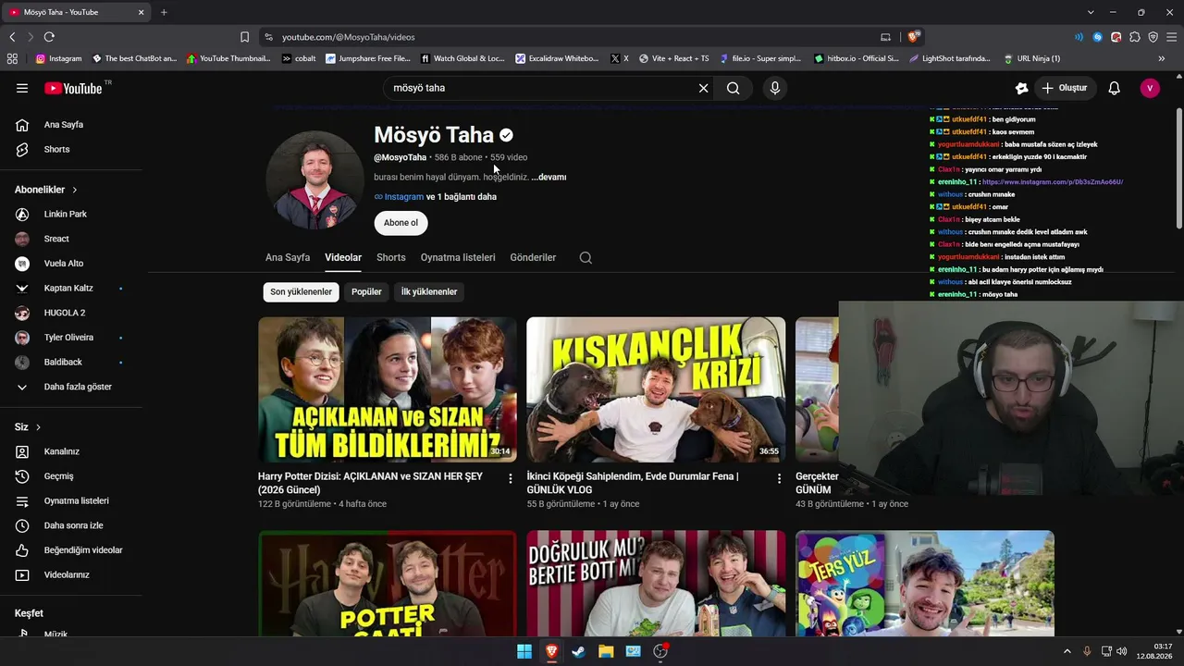Viewport: 1184px width, 666px height.
Task: Open the Brave Shields icon
Action: click(913, 37)
